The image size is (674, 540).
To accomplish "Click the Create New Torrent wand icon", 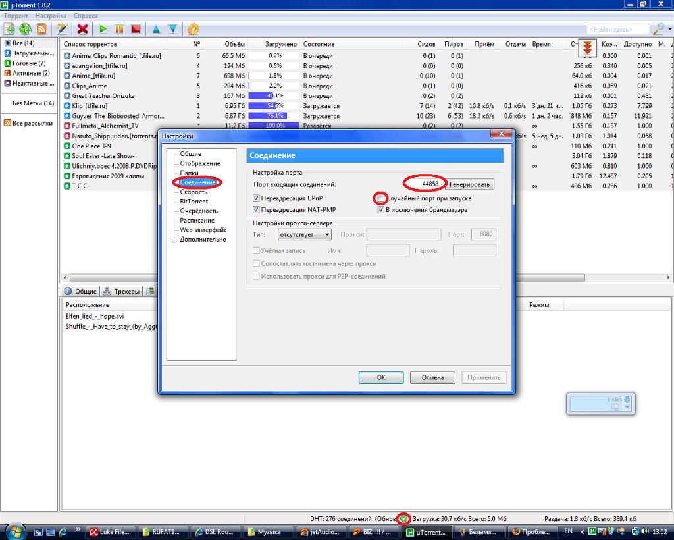I will point(62,29).
